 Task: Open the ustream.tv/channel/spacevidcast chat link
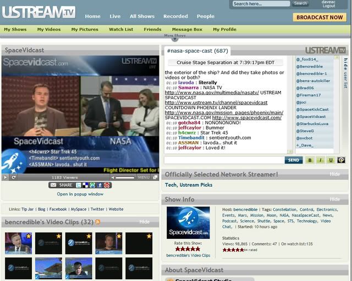tap(216, 103)
